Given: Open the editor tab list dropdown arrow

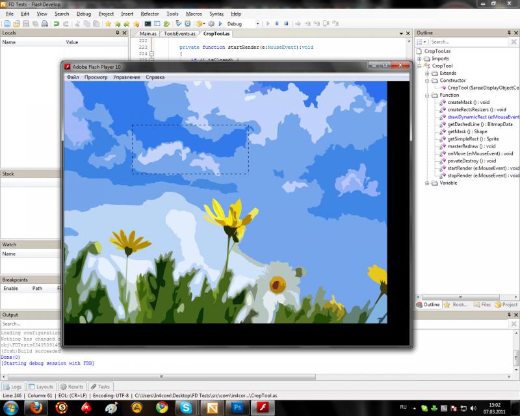Looking at the screenshot, I should coord(401,34).
